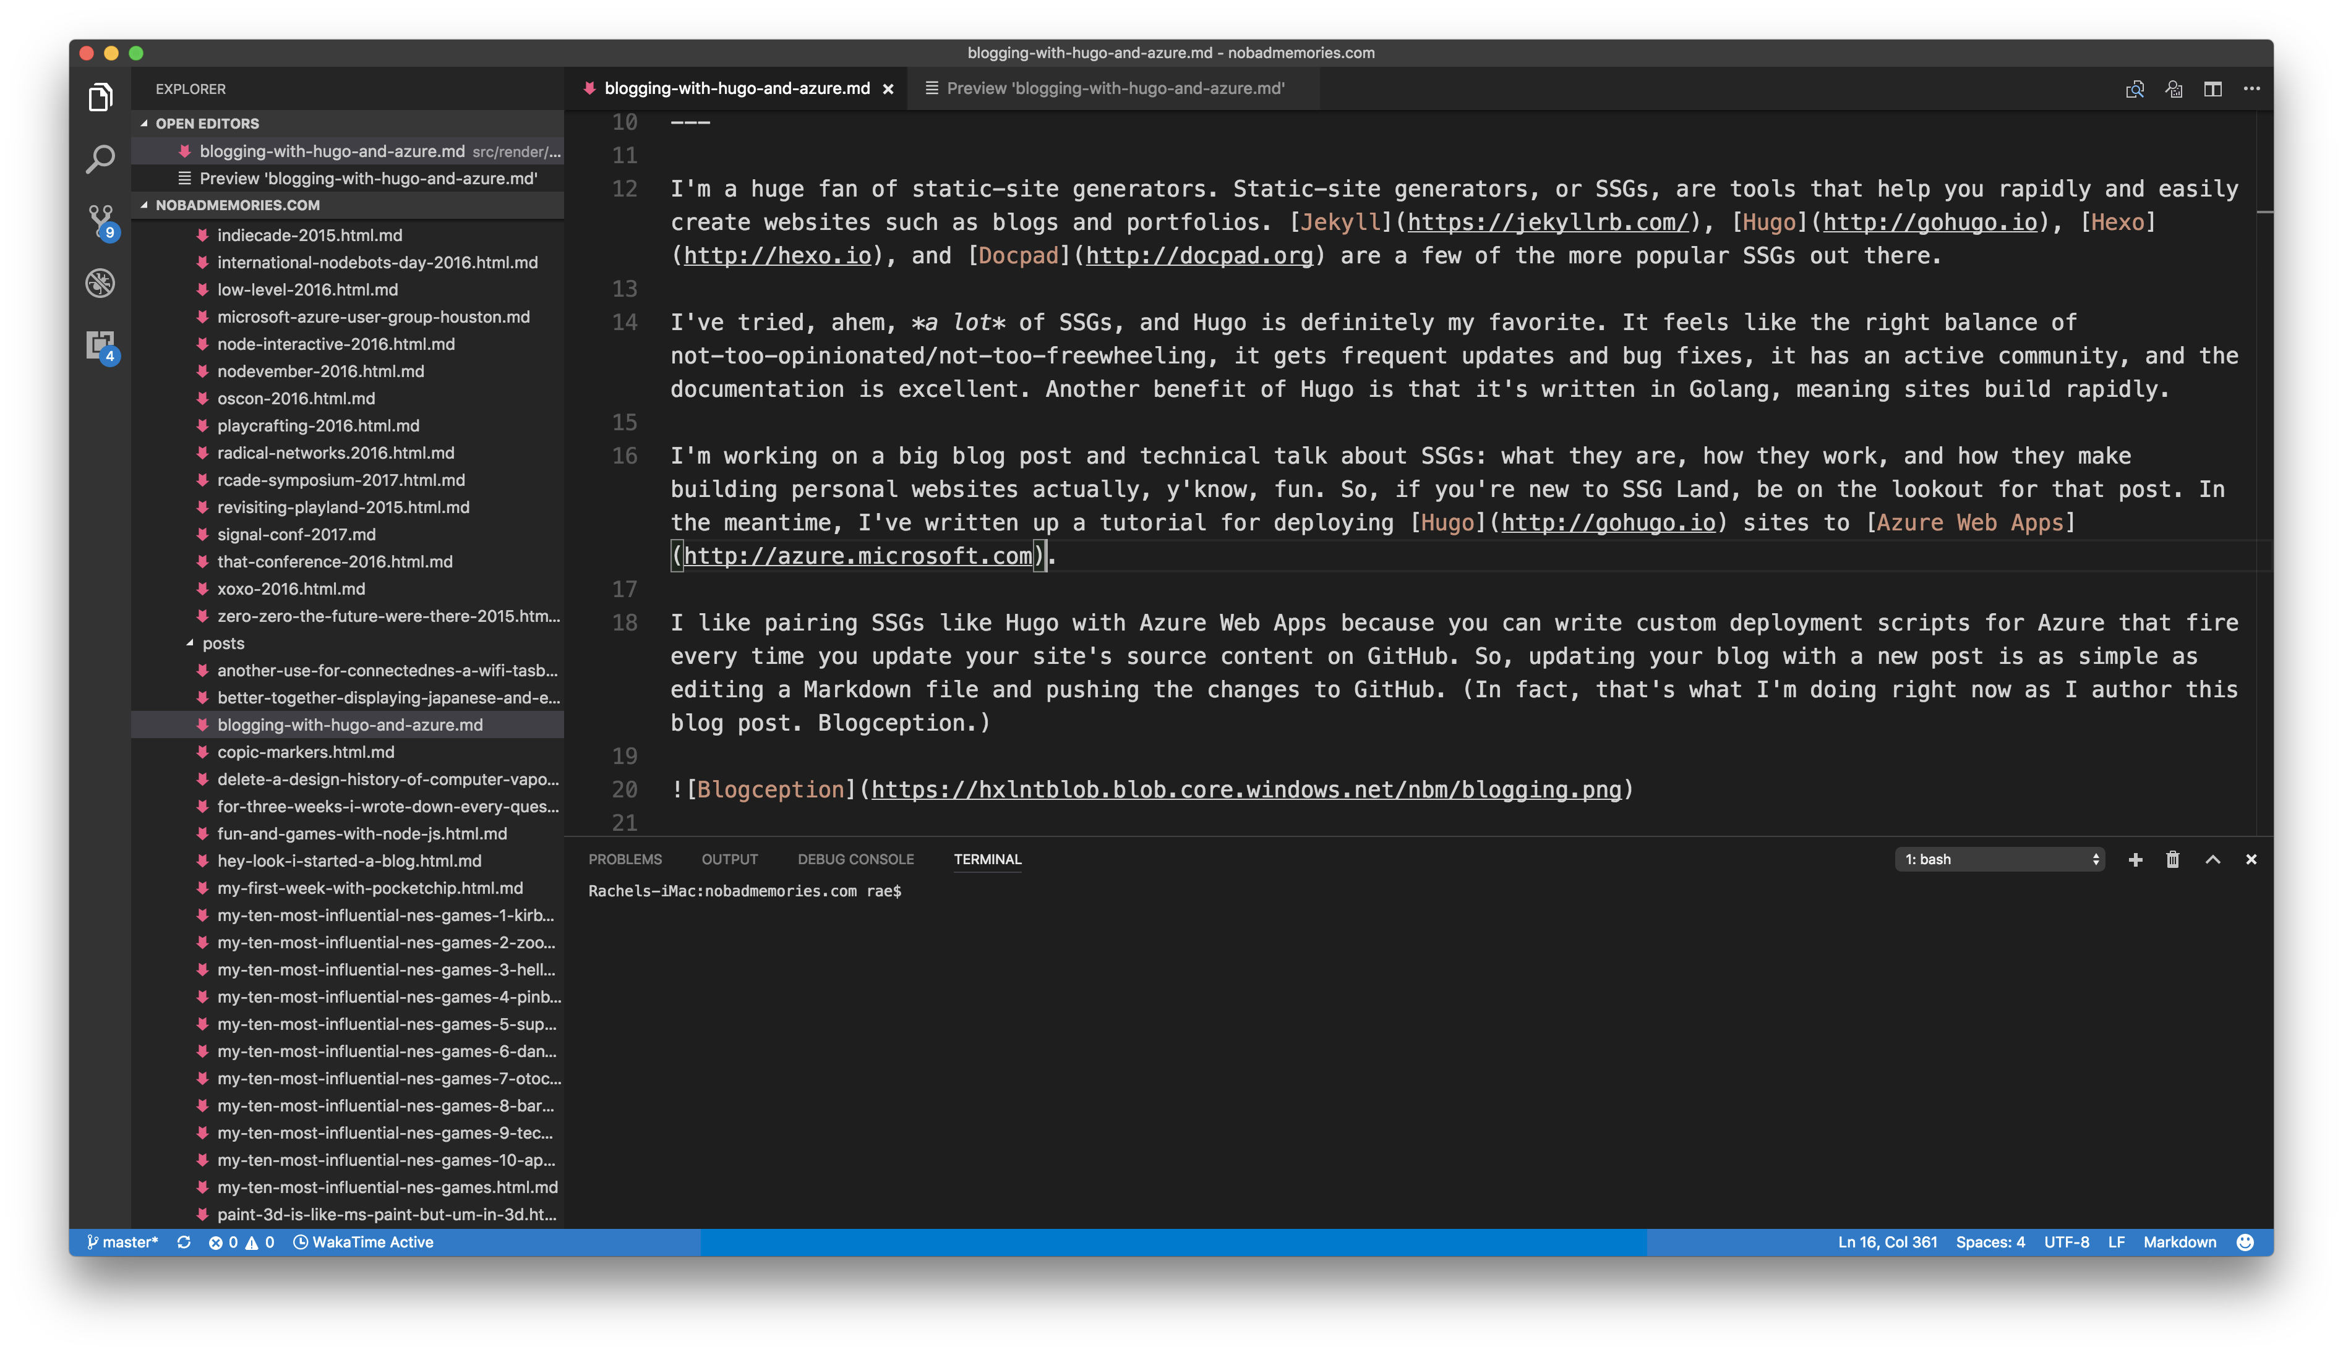Add a new terminal with plus icon
The image size is (2343, 1355).
[2135, 860]
